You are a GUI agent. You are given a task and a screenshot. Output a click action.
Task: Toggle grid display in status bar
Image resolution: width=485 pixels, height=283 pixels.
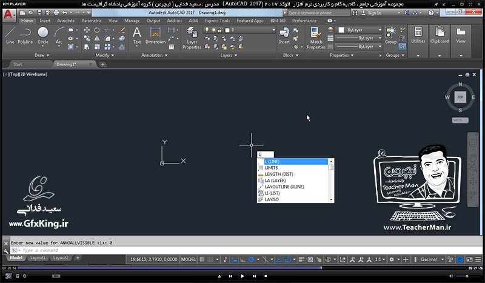(202, 259)
